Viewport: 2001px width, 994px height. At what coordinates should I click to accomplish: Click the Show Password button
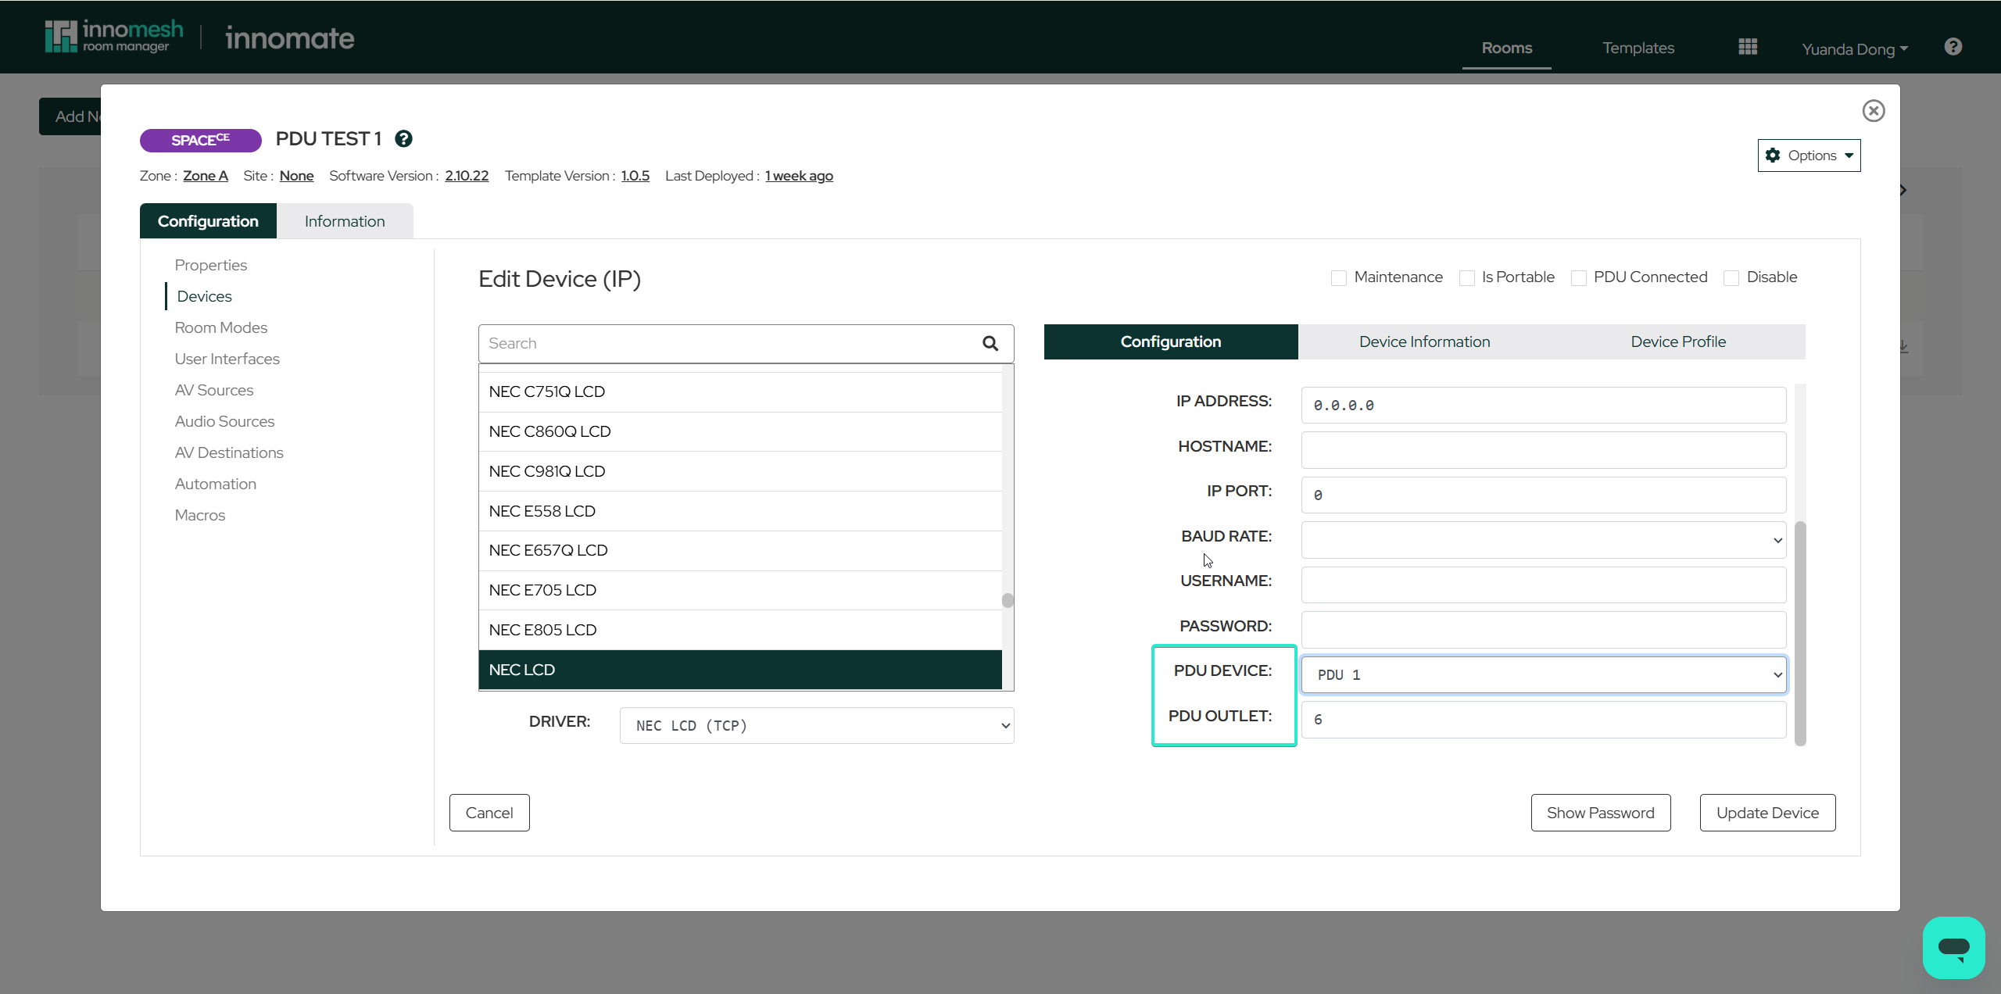tap(1600, 813)
